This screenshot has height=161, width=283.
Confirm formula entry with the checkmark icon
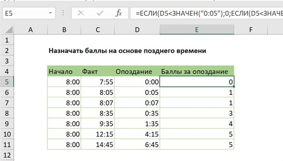[x=100, y=13]
